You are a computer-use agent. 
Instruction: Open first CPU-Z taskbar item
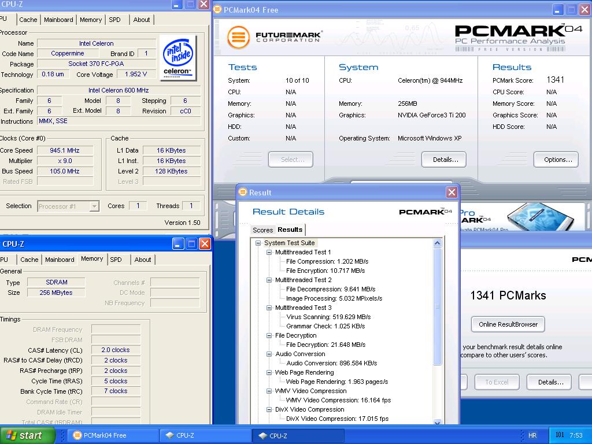205,435
